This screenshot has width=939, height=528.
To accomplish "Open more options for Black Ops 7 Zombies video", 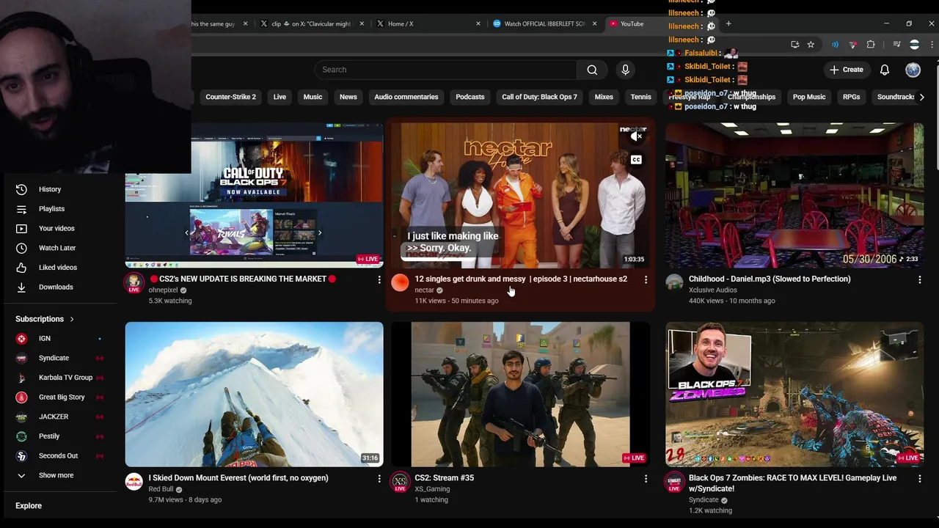I will 919,478.
